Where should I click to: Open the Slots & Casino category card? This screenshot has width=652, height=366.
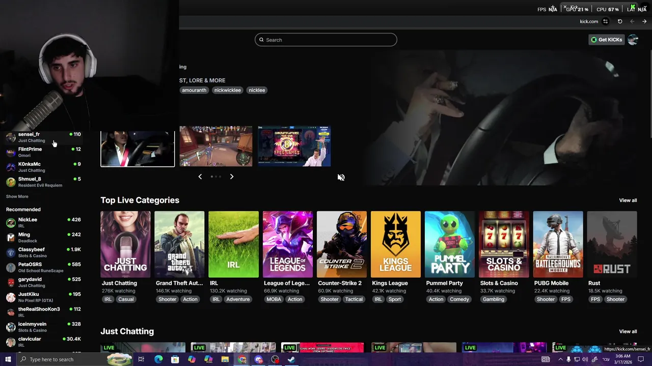[x=504, y=245]
